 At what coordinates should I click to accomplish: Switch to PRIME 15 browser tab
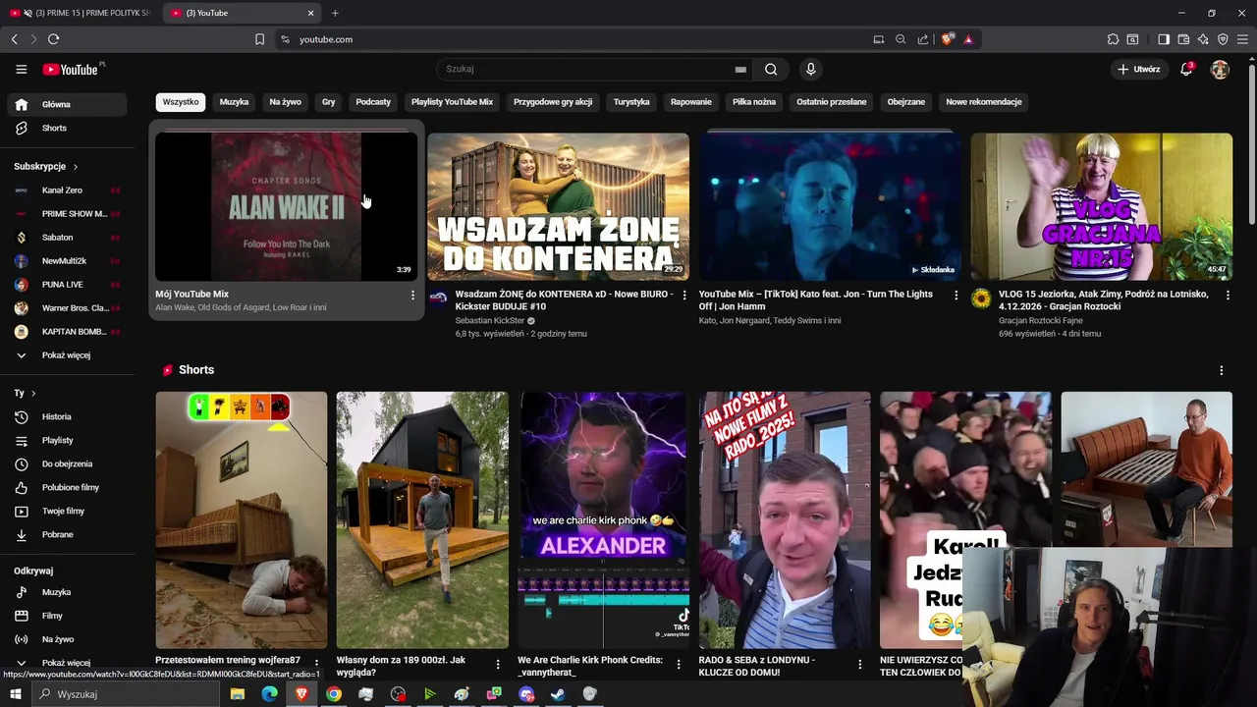[82, 13]
